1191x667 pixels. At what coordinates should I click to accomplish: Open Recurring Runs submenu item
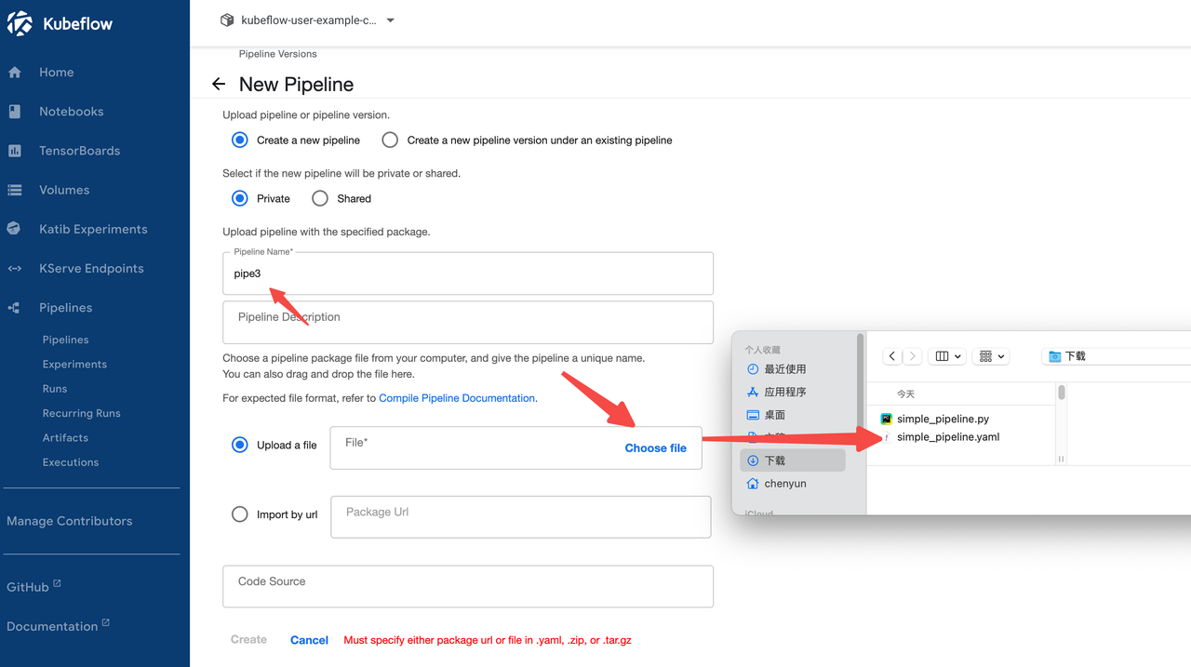tap(82, 413)
